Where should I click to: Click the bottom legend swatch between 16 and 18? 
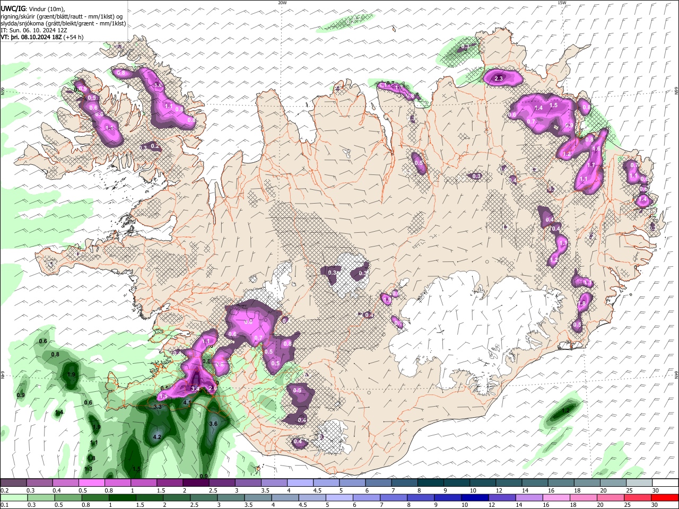[558, 497]
